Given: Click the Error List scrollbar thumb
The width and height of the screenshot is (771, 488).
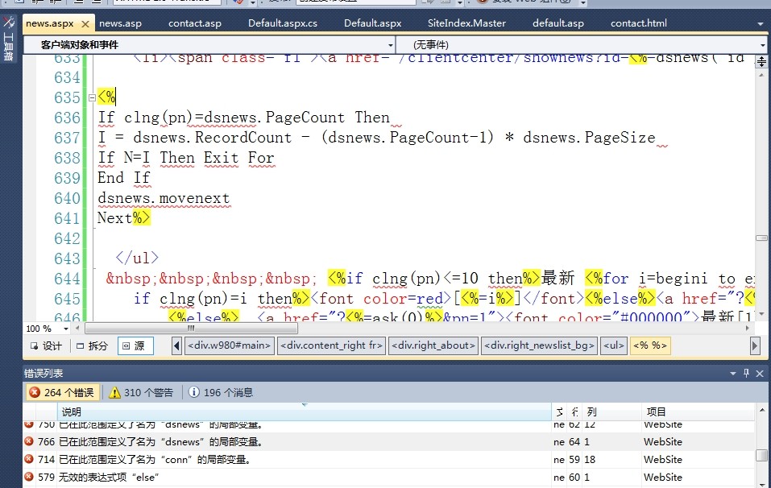Looking at the screenshot, I should [x=761, y=455].
